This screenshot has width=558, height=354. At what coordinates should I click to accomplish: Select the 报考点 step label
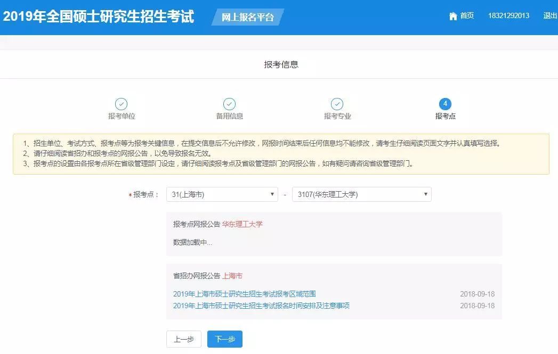445,117
